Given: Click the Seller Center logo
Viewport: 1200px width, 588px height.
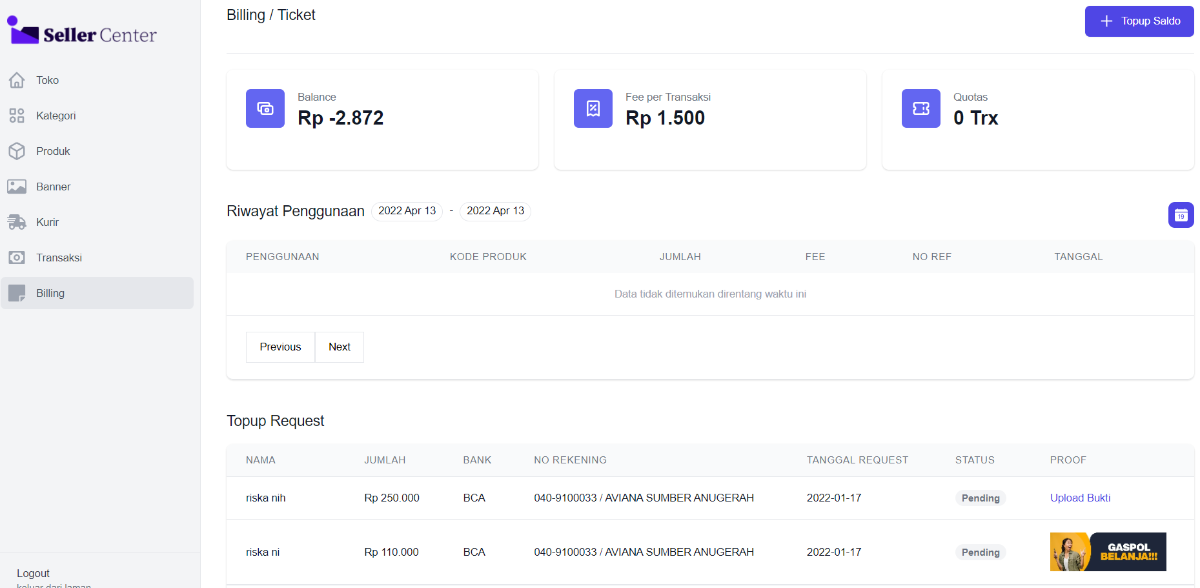Looking at the screenshot, I should tap(82, 32).
